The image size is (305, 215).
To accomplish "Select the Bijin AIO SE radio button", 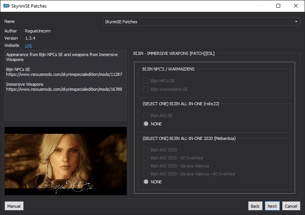I will [x=146, y=116].
